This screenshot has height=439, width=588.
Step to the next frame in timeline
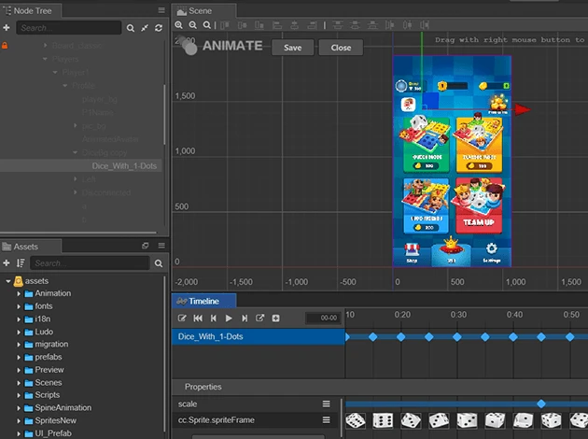245,319
